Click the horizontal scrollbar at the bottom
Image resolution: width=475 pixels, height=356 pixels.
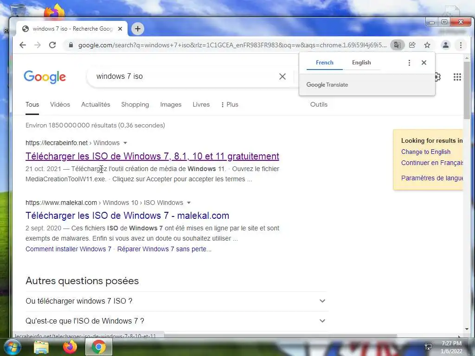pyautogui.click(x=281, y=336)
